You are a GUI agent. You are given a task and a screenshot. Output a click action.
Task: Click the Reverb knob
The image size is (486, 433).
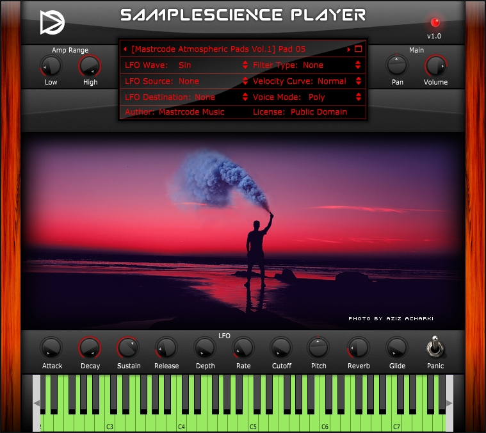click(359, 348)
